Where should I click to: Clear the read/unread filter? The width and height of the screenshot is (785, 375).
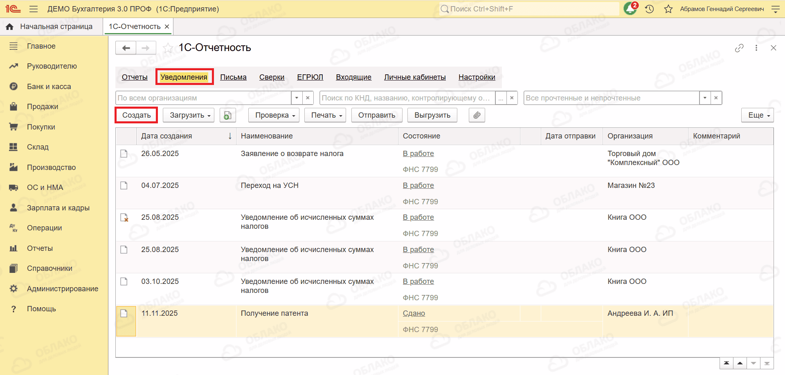[x=716, y=98]
